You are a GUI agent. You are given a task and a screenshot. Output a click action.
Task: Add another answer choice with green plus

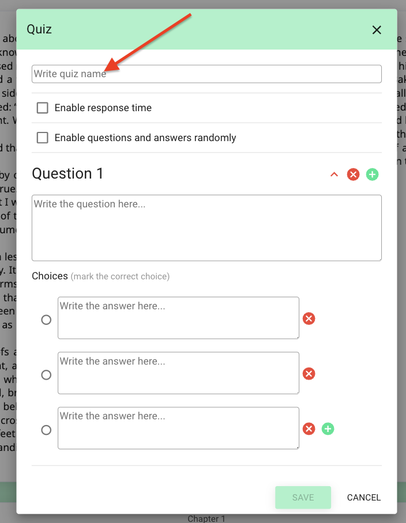coord(328,429)
